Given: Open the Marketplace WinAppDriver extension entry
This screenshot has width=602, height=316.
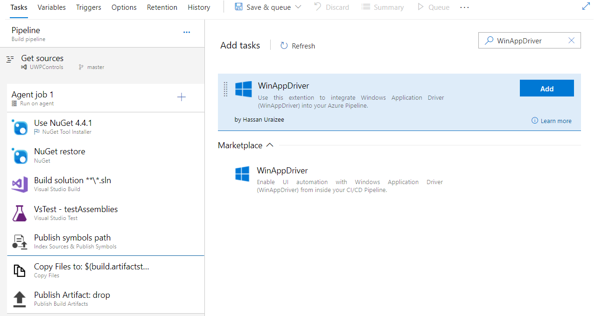Looking at the screenshot, I should click(399, 180).
